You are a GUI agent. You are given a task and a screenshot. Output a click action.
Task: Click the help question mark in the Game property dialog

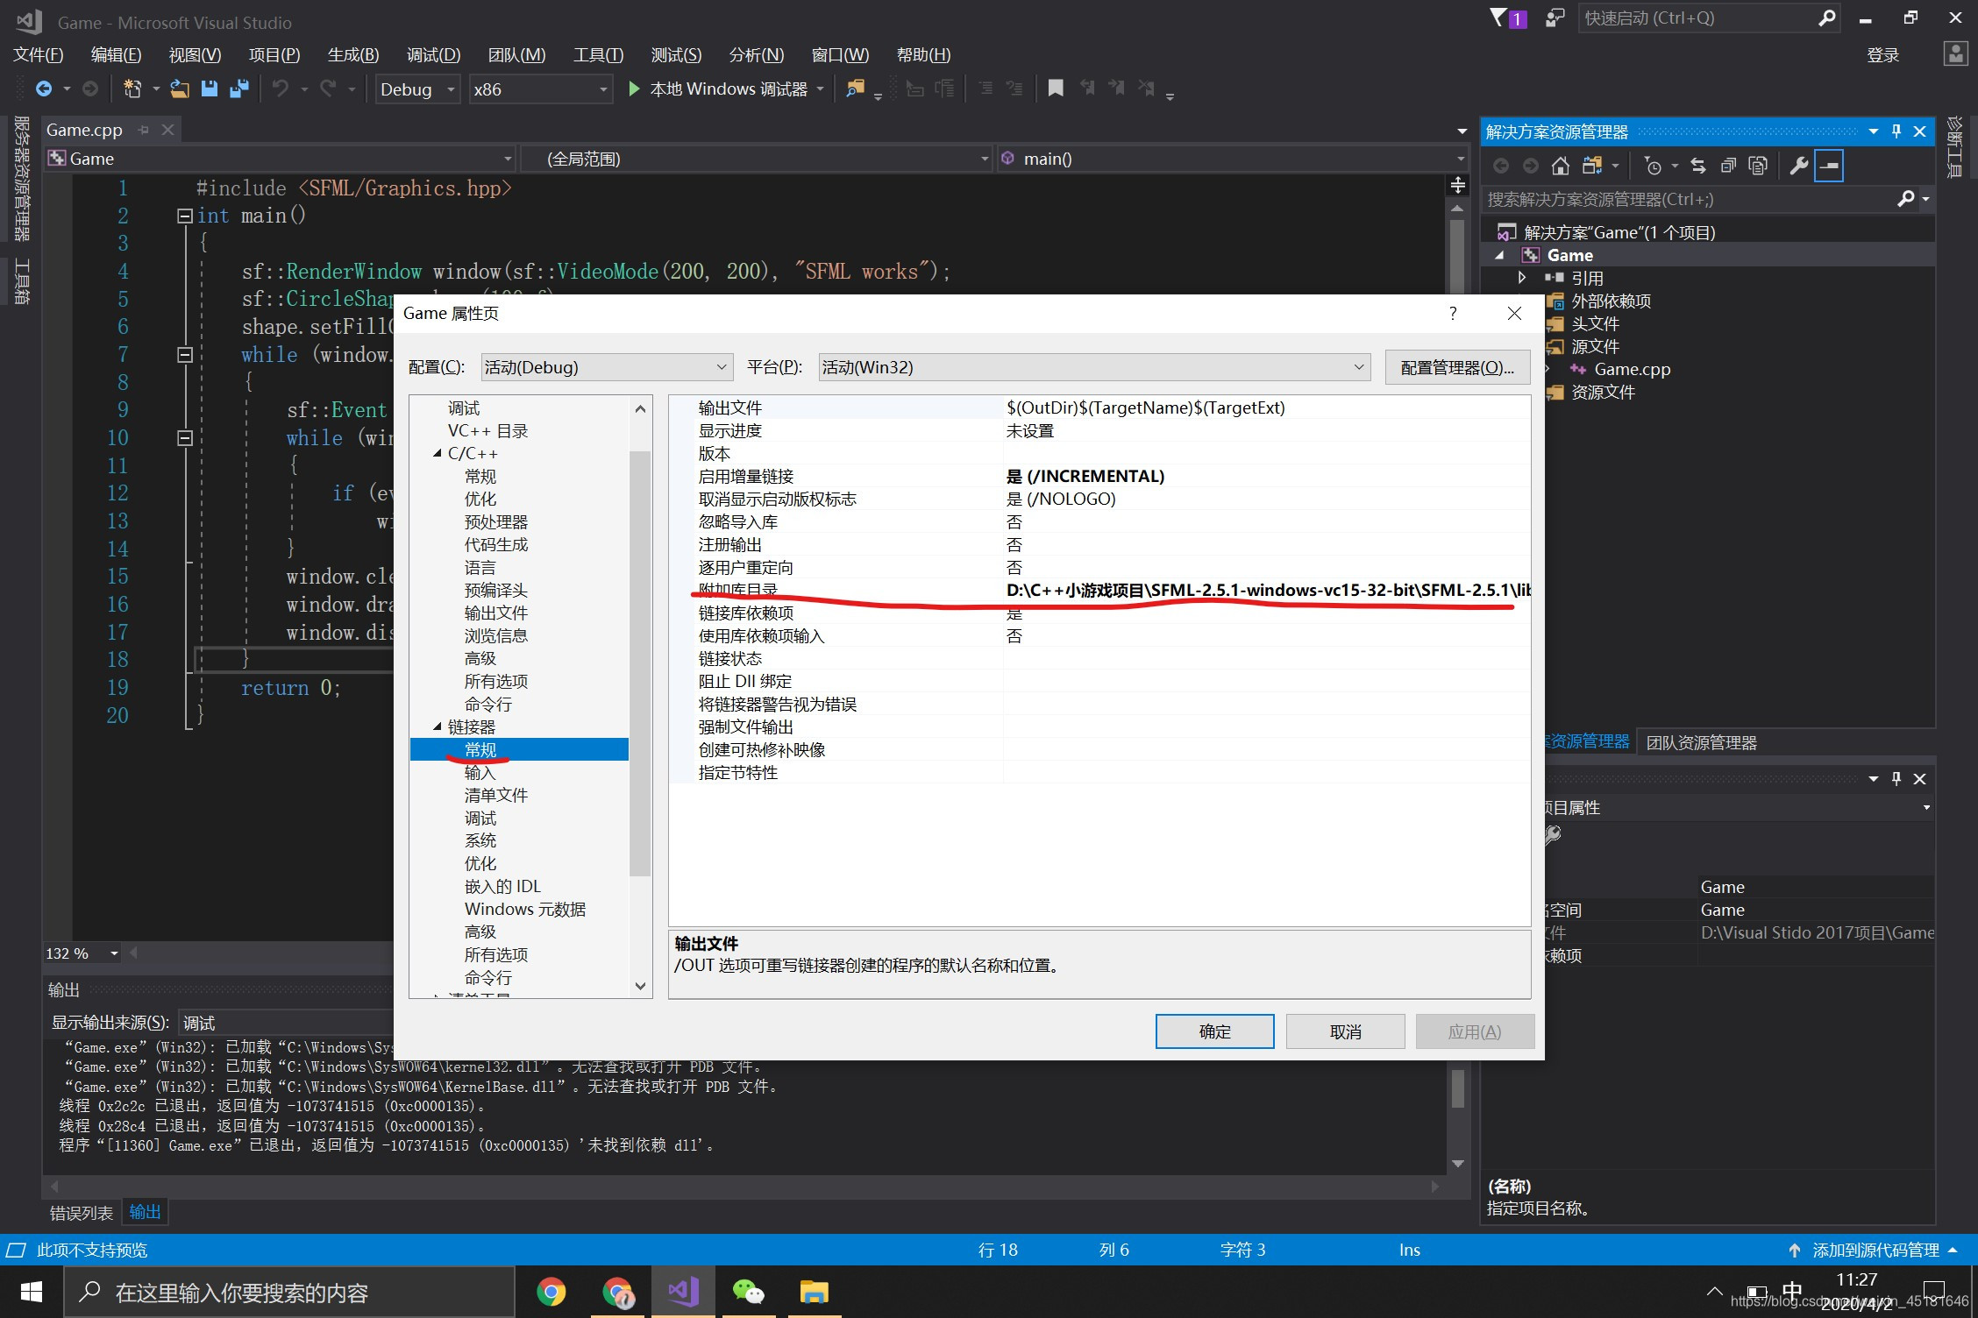[1453, 314]
